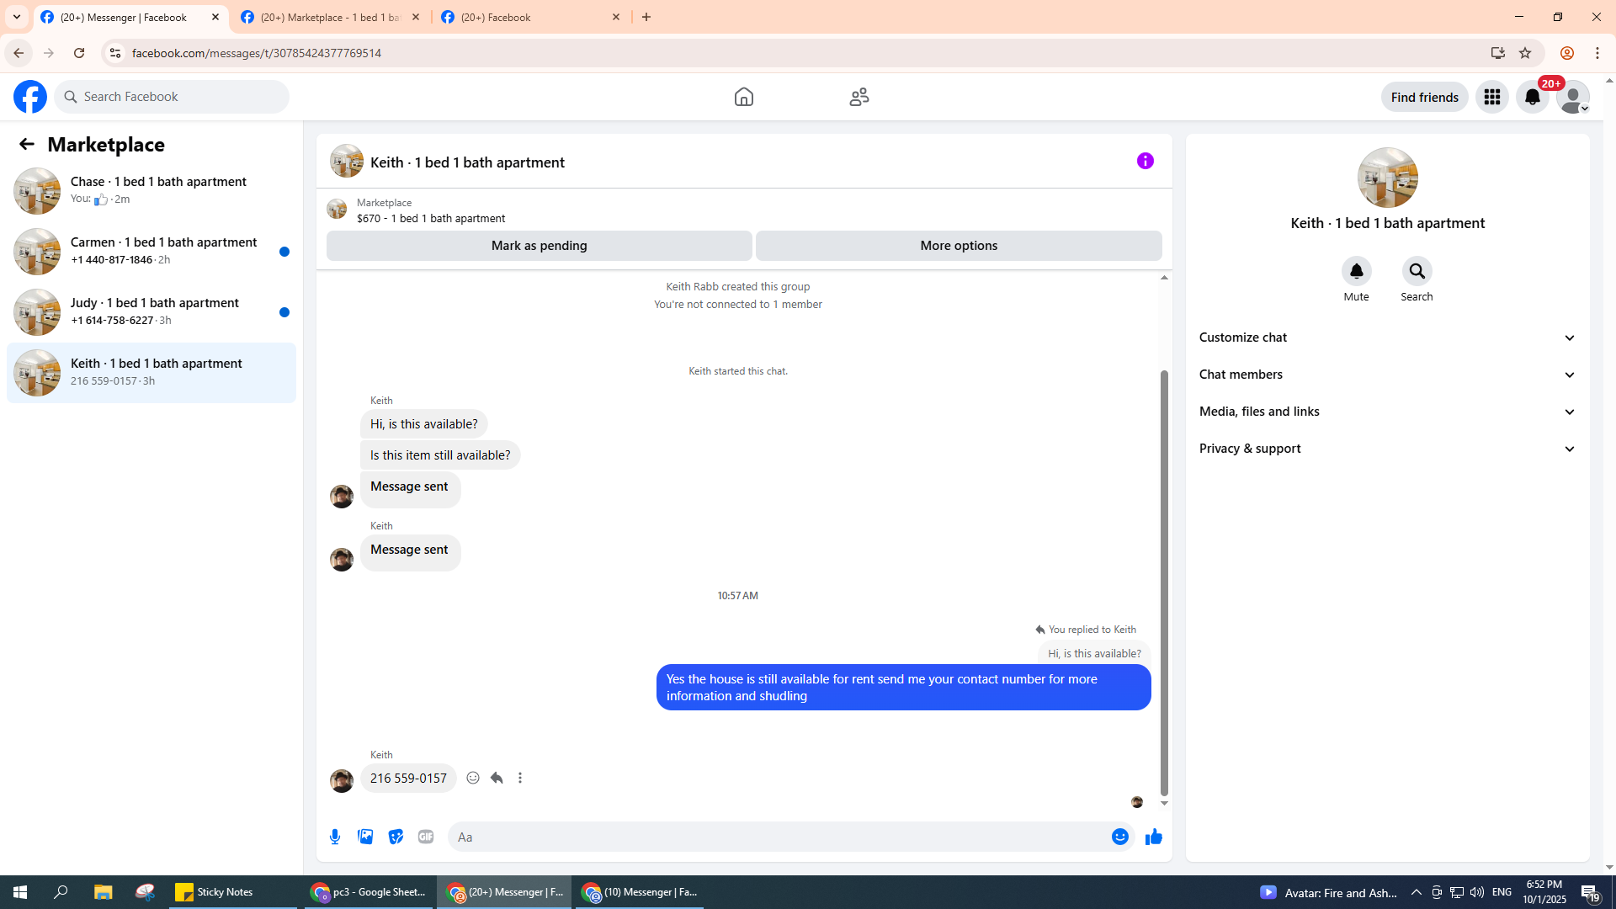Open the Facebook menu grid icon
The height and width of the screenshot is (909, 1616).
coord(1492,97)
